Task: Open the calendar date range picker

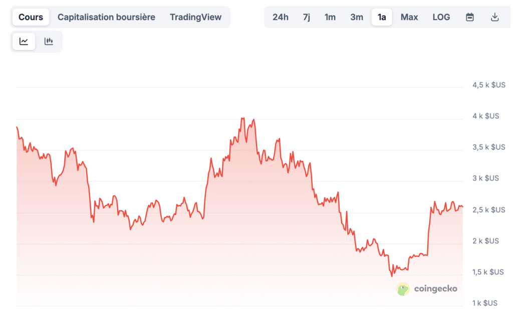Action: click(470, 17)
